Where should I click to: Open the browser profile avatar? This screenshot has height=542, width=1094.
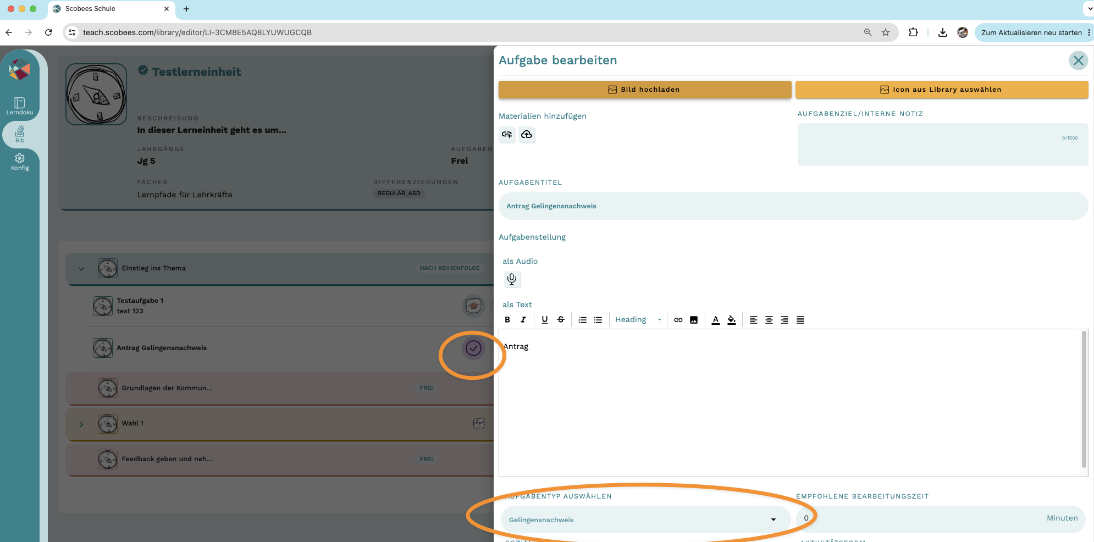[x=963, y=32]
